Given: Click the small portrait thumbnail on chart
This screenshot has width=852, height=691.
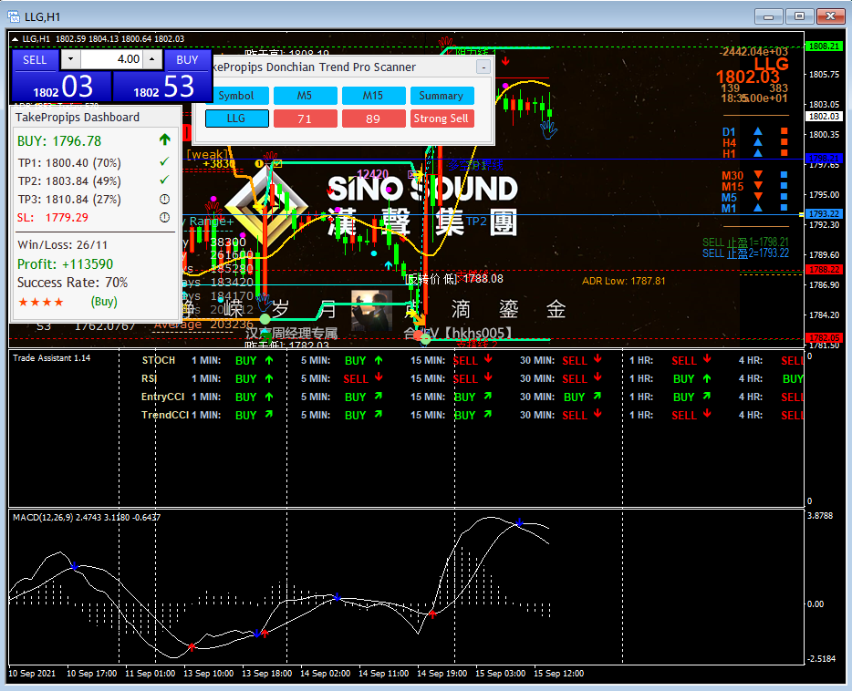Looking at the screenshot, I should click(371, 311).
